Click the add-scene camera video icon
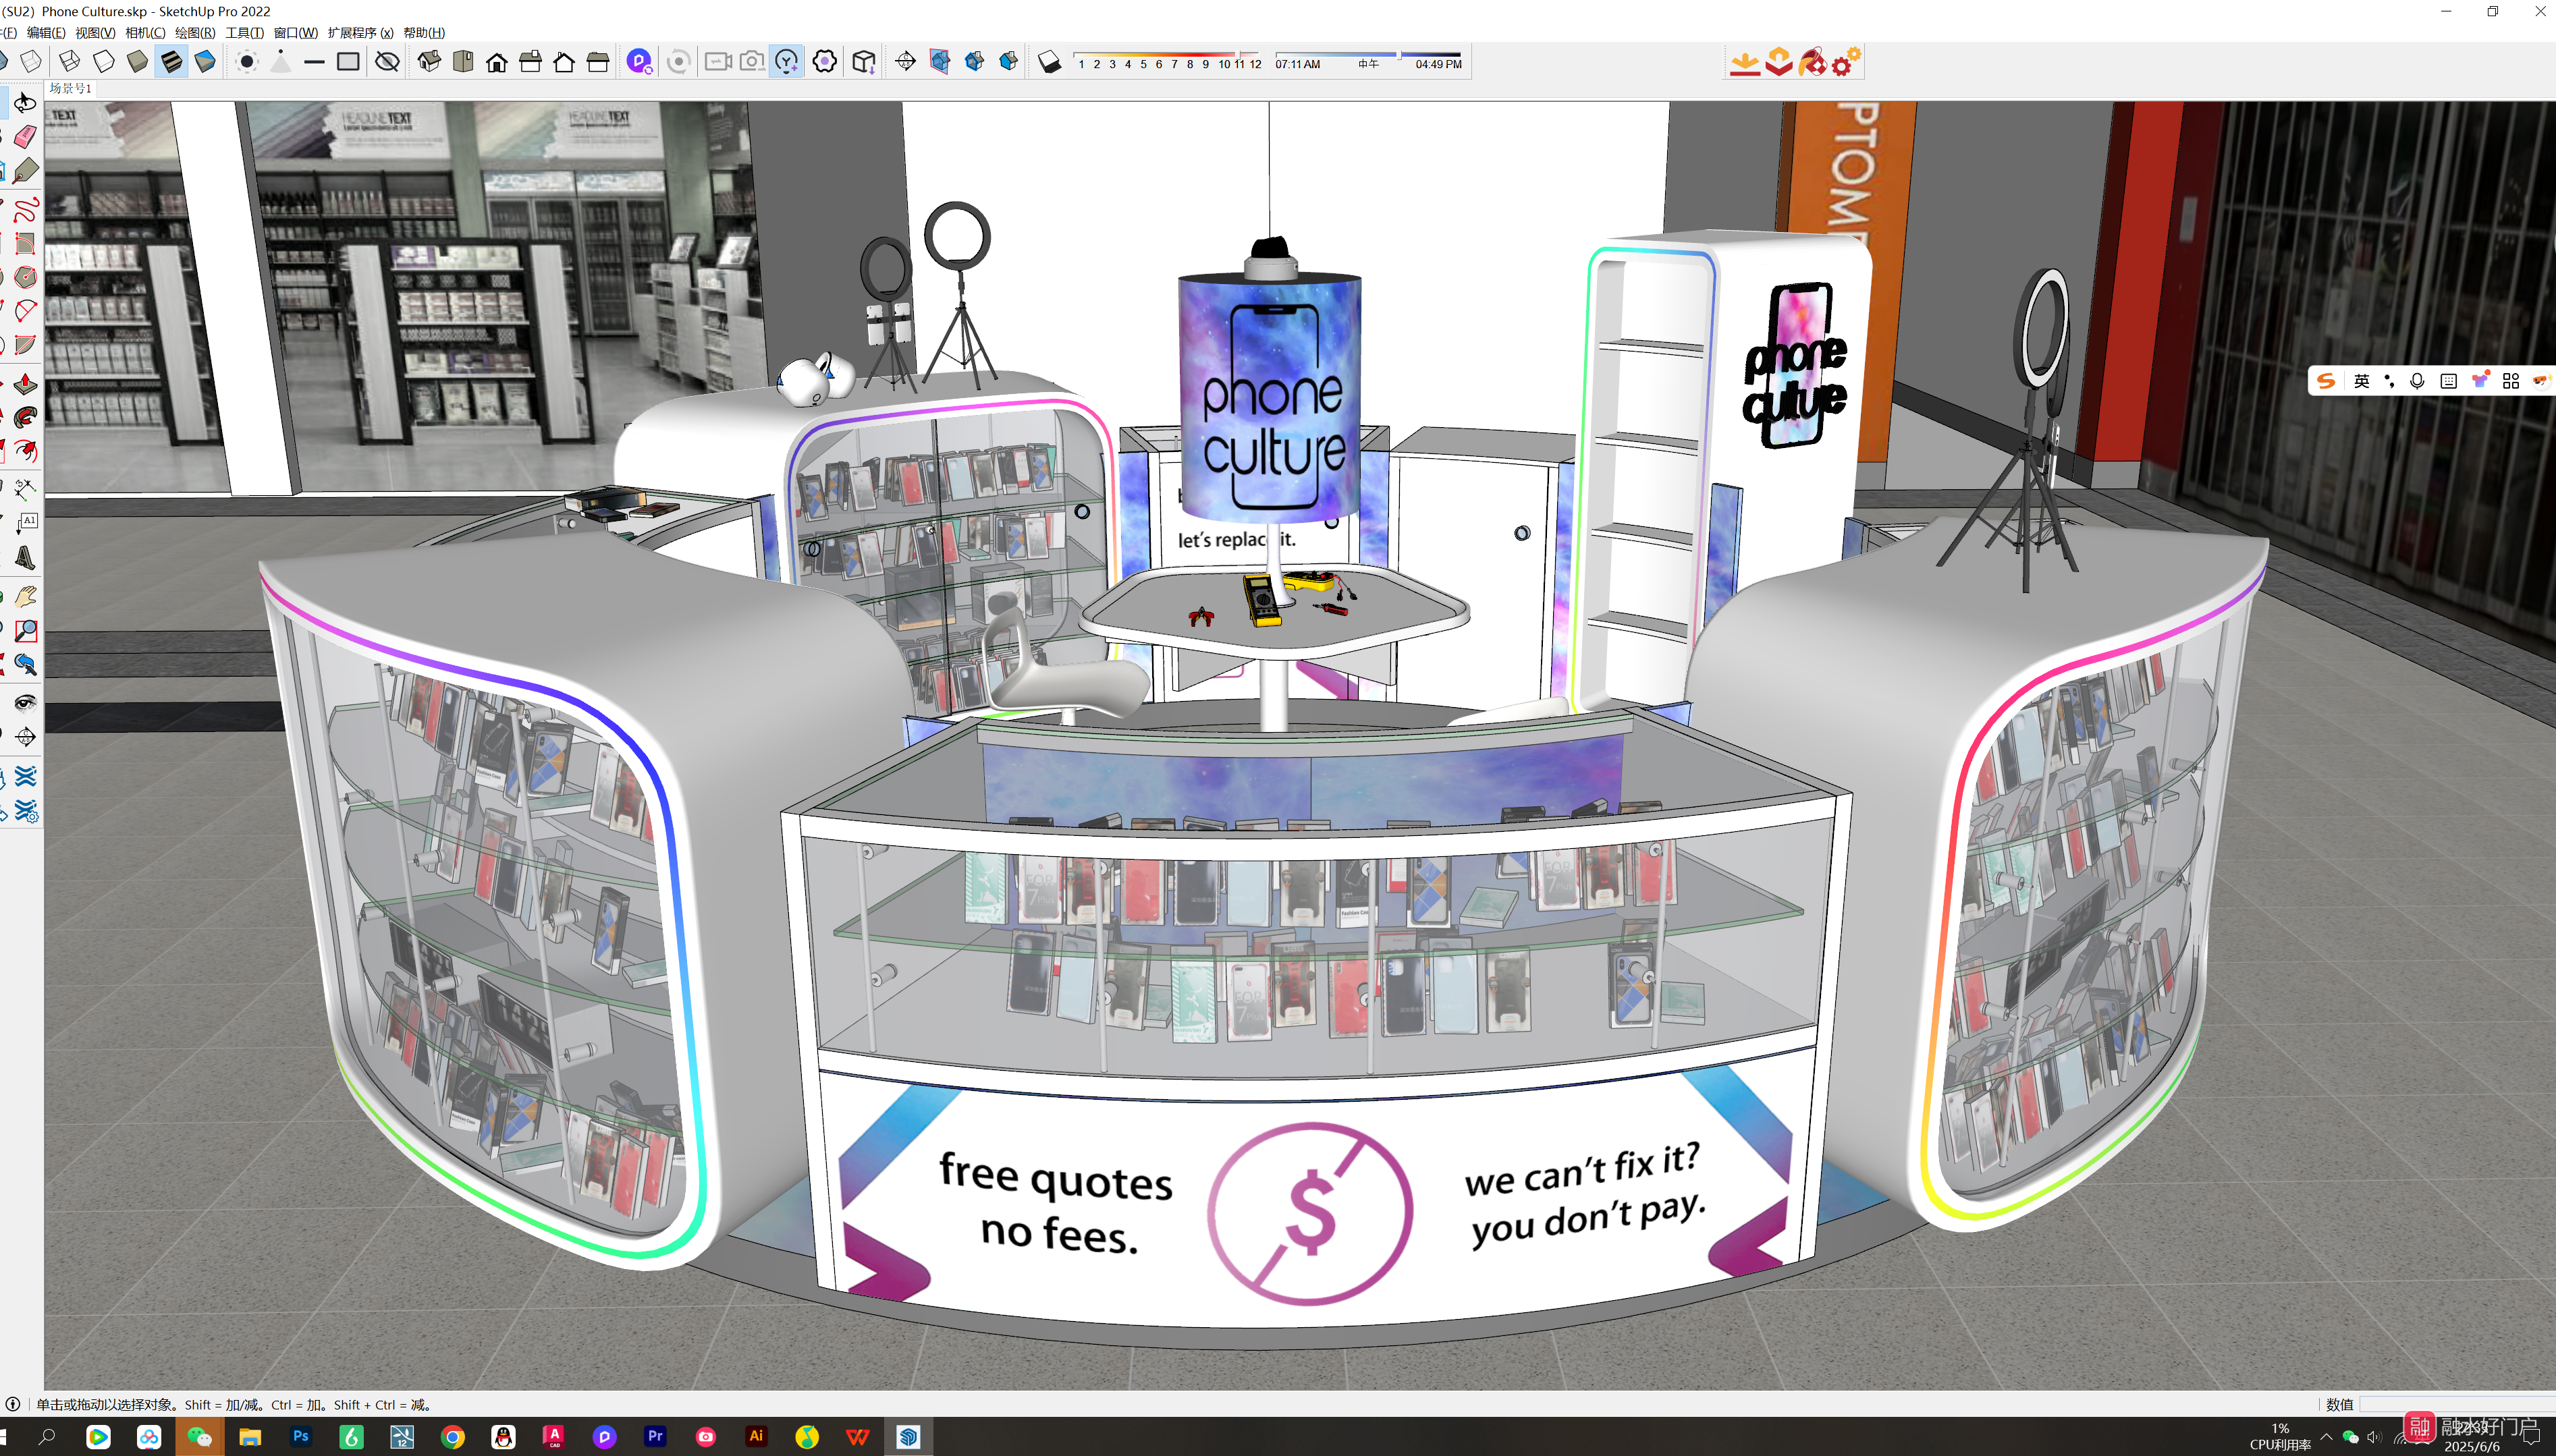Image resolution: width=2556 pixels, height=1456 pixels. 718,62
